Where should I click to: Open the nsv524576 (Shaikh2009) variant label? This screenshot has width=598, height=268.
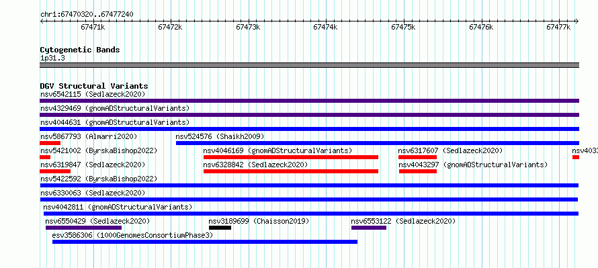tap(220, 136)
